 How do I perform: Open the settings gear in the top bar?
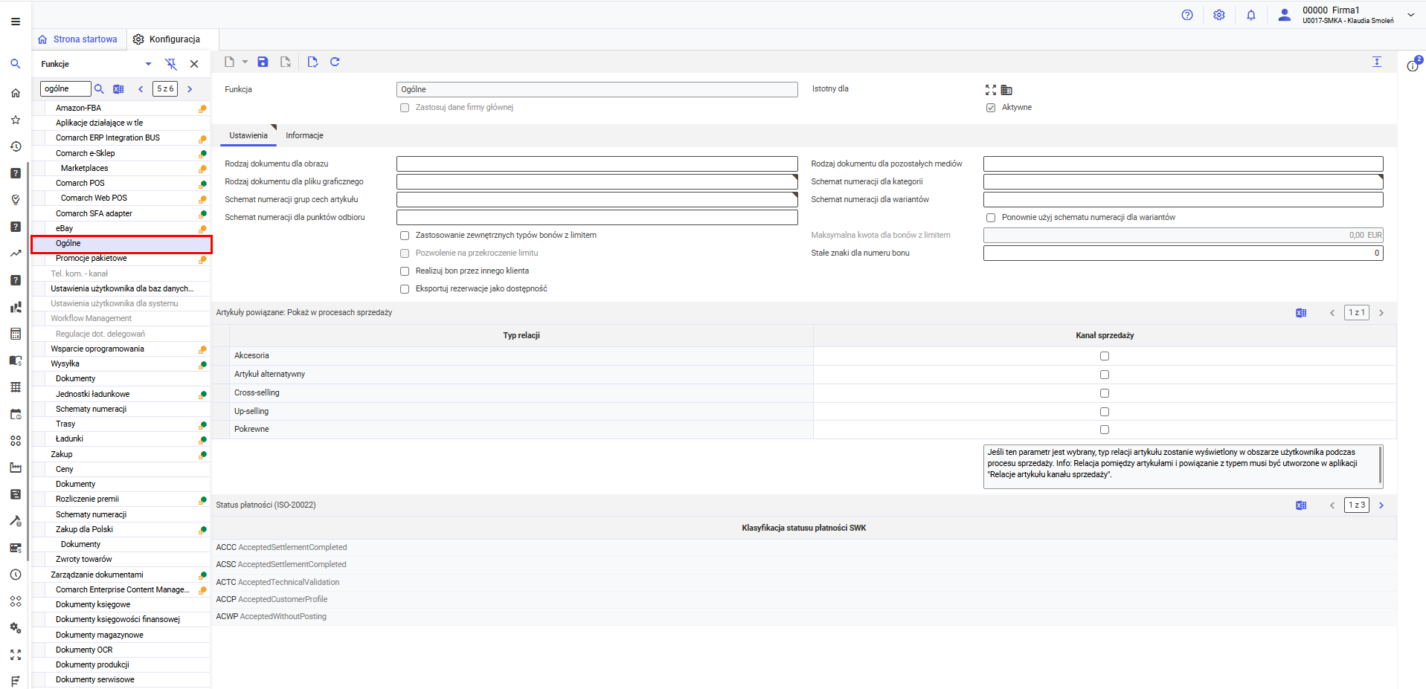(x=1219, y=15)
